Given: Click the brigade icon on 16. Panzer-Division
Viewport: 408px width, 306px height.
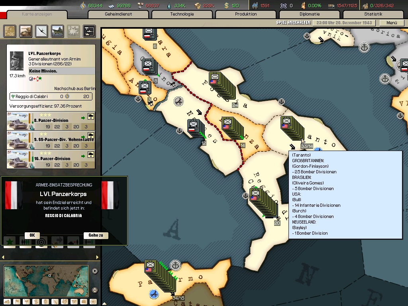Looking at the screenshot, I should tap(91, 154).
